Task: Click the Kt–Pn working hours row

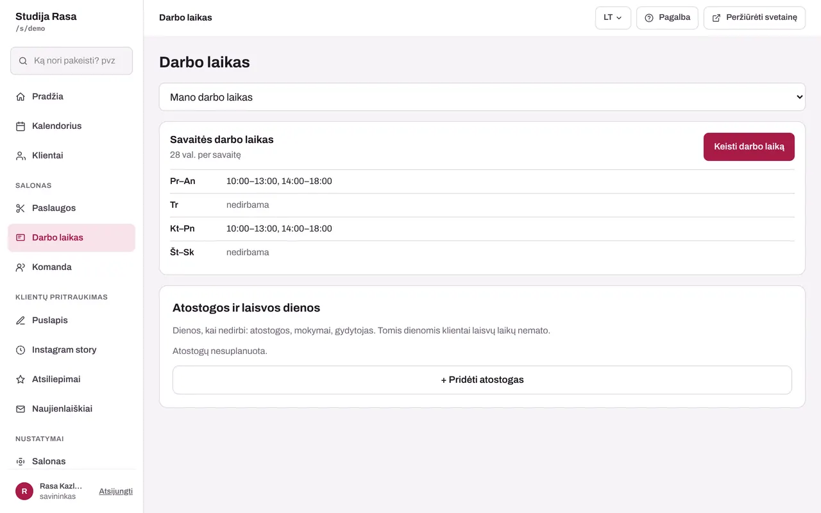Action: click(x=482, y=229)
